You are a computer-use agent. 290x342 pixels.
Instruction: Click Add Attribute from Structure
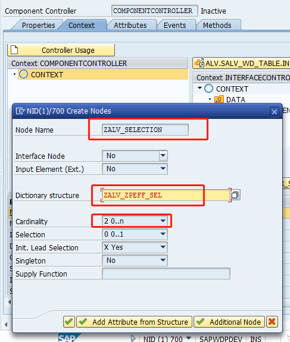tap(134, 322)
